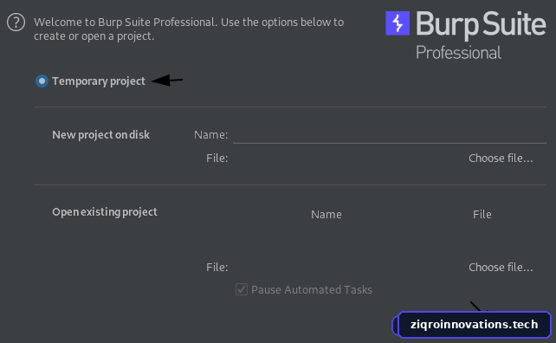Click the Burp Suite wordmark text
Screen dimensions: 556x343
point(481,24)
